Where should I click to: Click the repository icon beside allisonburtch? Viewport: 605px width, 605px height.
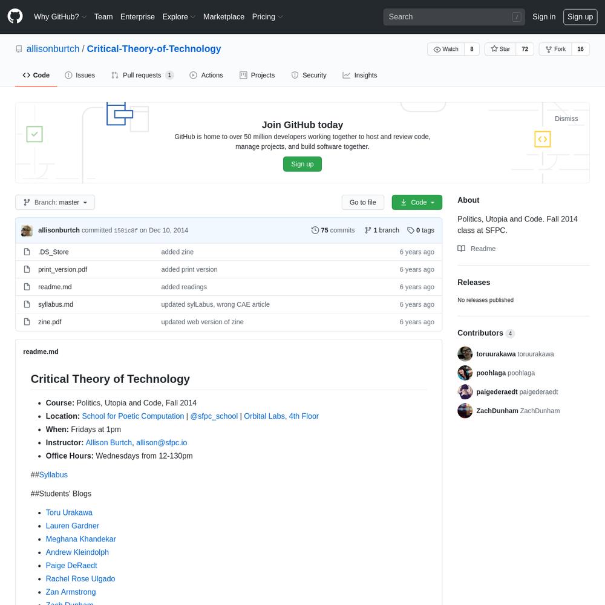tap(19, 49)
